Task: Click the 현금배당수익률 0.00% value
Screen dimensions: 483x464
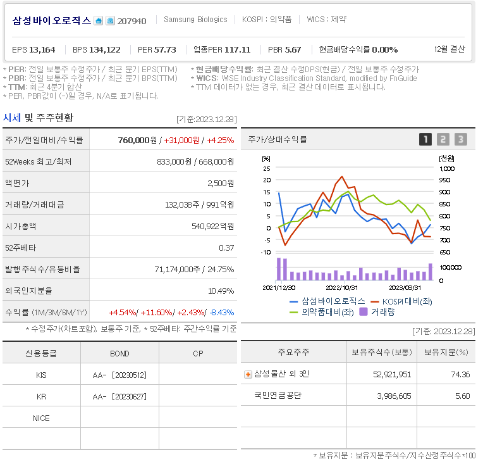Action: click(358, 49)
